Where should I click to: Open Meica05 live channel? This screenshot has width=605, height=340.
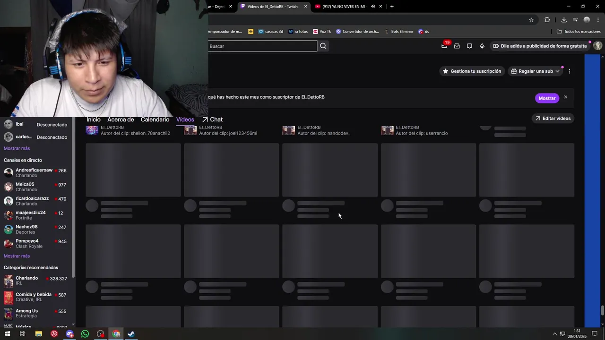click(x=36, y=187)
